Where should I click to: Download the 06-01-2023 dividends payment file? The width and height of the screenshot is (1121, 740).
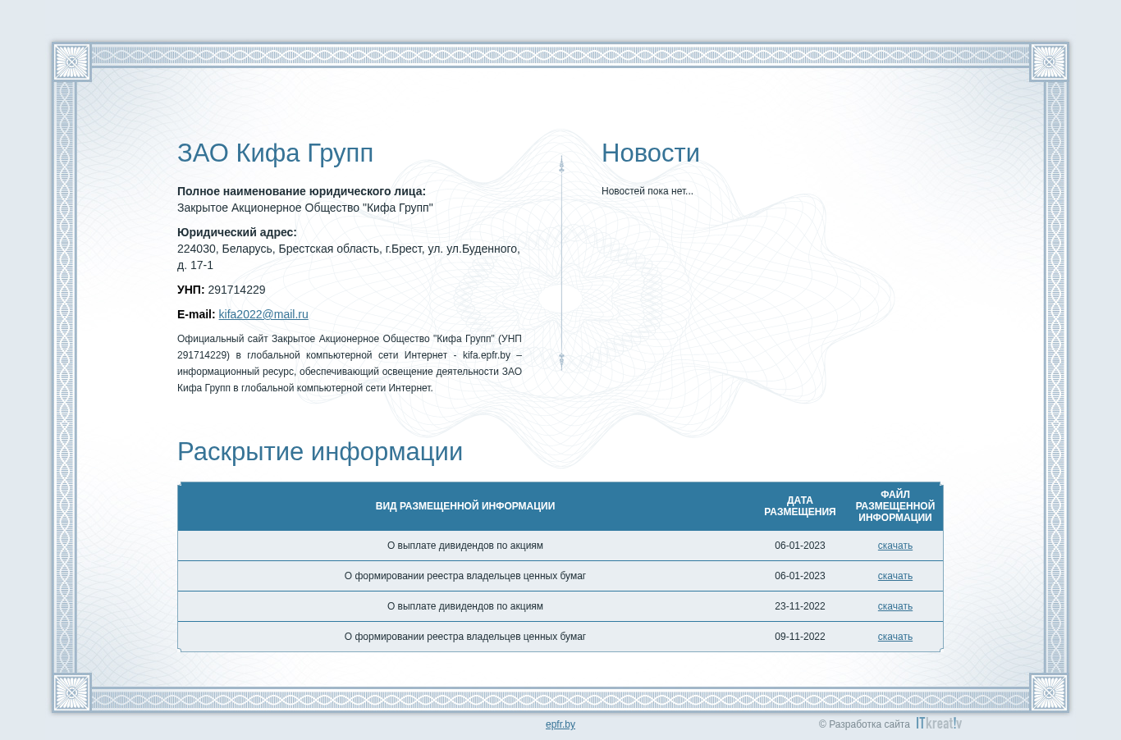(x=895, y=546)
